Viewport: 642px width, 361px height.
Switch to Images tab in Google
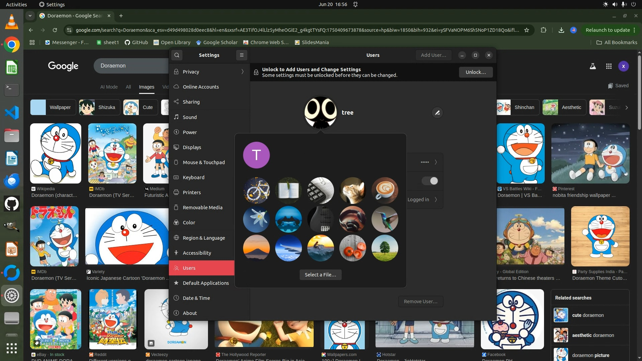point(146,87)
